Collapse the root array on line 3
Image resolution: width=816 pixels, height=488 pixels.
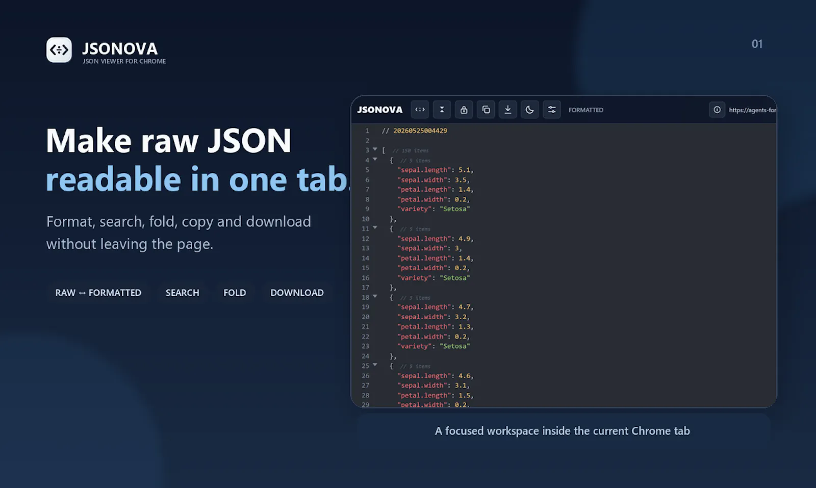(x=375, y=149)
